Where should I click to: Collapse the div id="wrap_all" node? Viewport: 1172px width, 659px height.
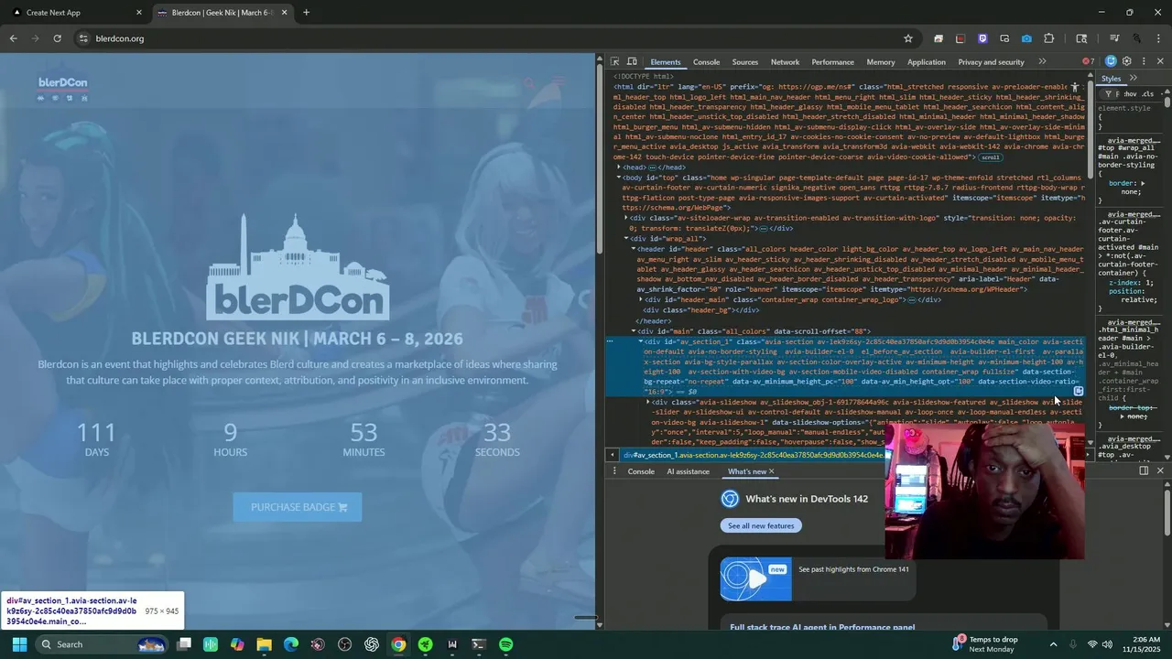[x=626, y=238]
